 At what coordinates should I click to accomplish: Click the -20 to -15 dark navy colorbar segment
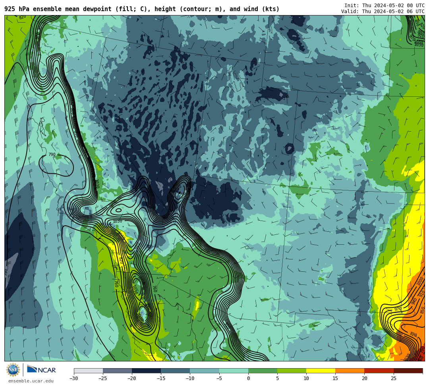146,371
